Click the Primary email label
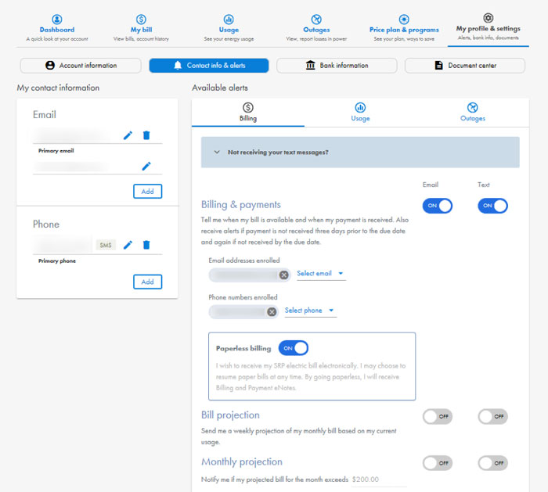Image resolution: width=548 pixels, height=492 pixels. point(56,151)
